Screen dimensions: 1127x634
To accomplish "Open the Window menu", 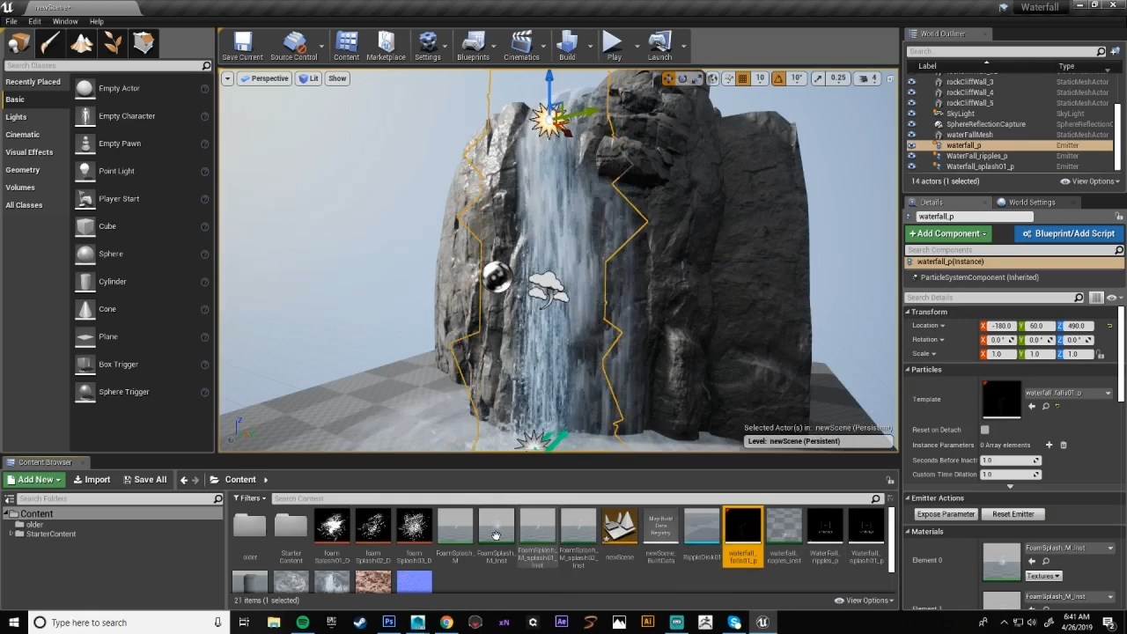I will pyautogui.click(x=65, y=21).
